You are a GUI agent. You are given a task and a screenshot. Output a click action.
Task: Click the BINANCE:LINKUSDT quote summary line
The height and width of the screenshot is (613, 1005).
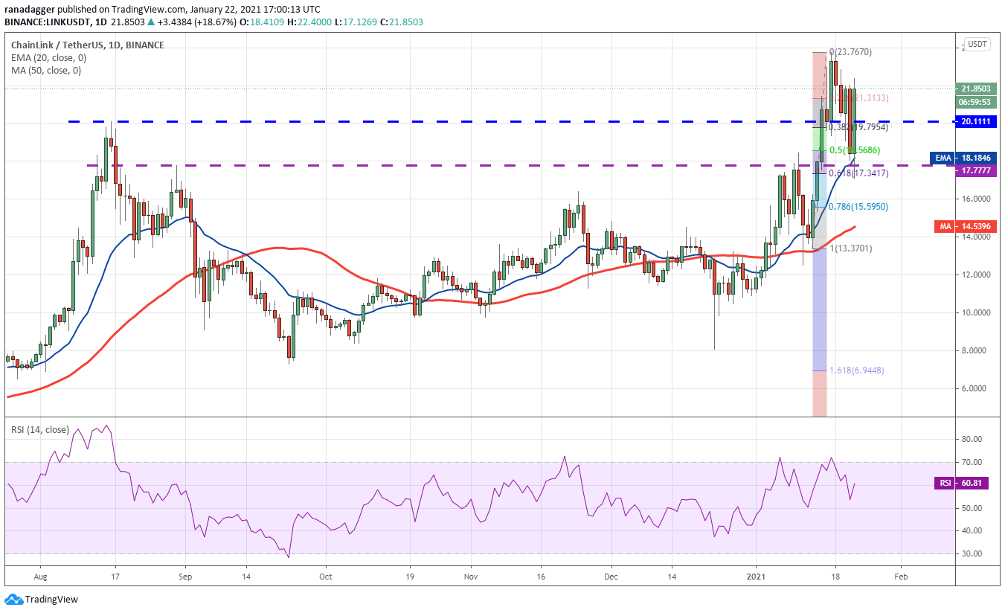214,22
